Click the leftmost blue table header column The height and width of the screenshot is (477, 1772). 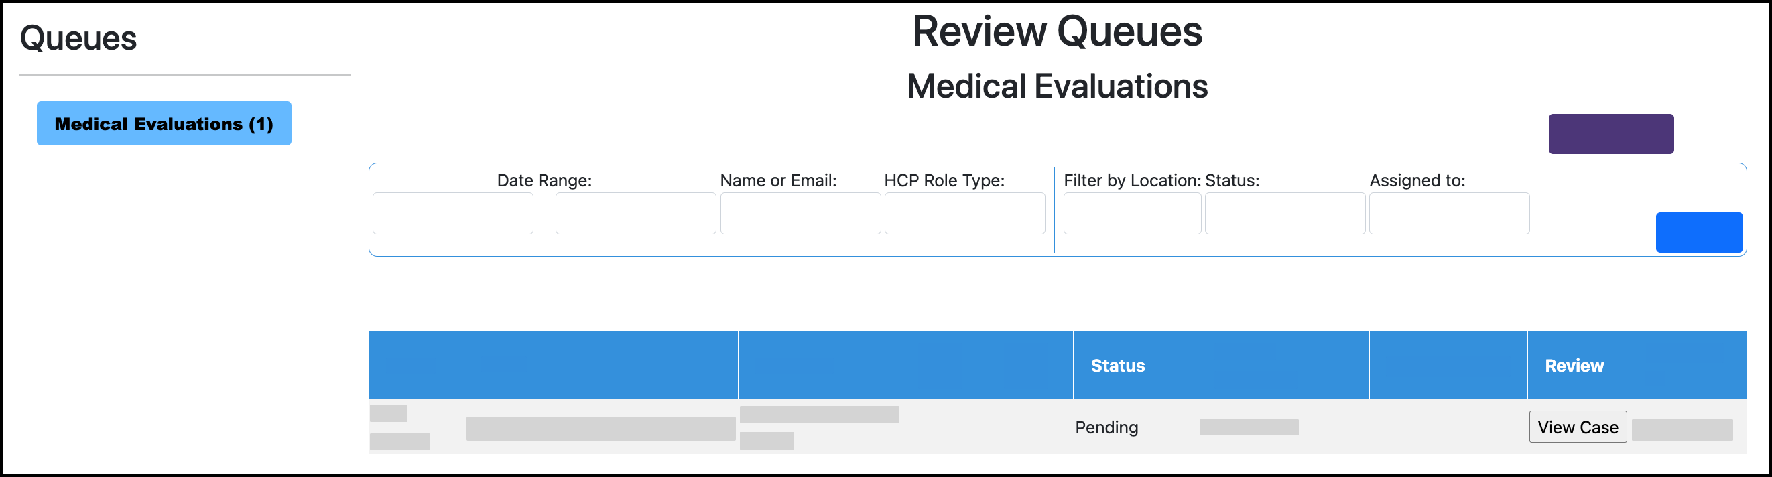[x=416, y=366]
